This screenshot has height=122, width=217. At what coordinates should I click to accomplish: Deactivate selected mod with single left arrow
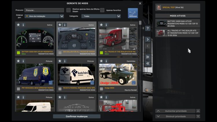pyautogui.click(x=148, y=46)
